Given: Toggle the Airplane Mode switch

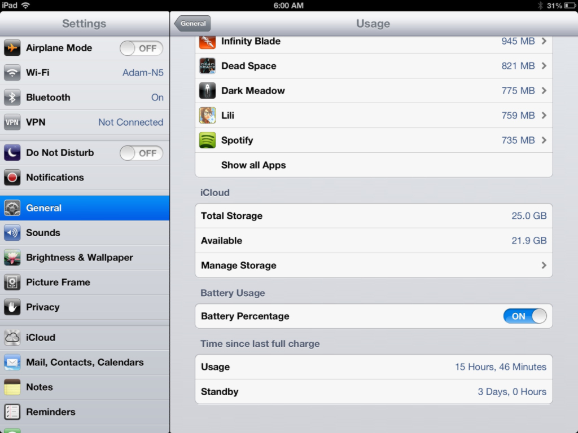Looking at the screenshot, I should [x=141, y=48].
